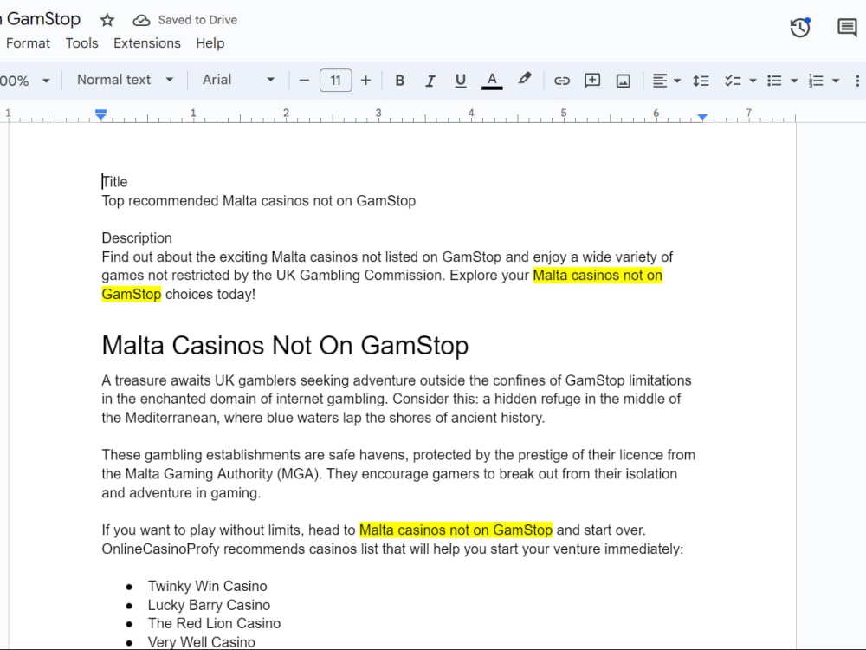
Task: Open the Arial font dropdown
Action: point(238,80)
